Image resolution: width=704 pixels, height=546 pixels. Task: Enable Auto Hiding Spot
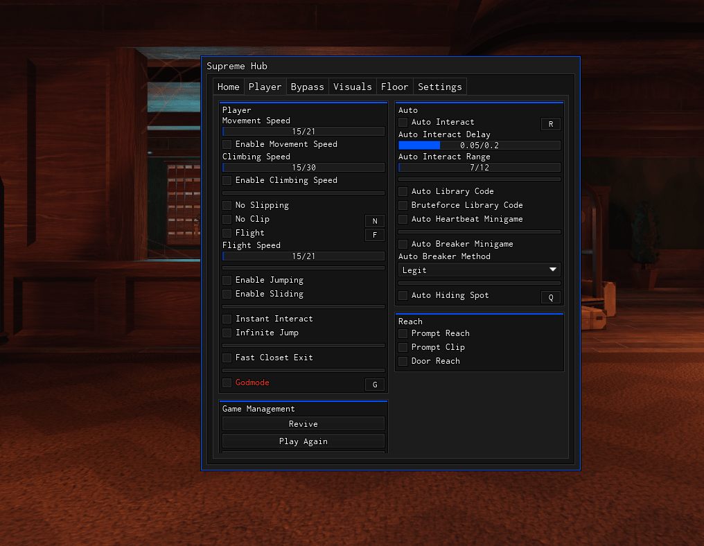[403, 295]
